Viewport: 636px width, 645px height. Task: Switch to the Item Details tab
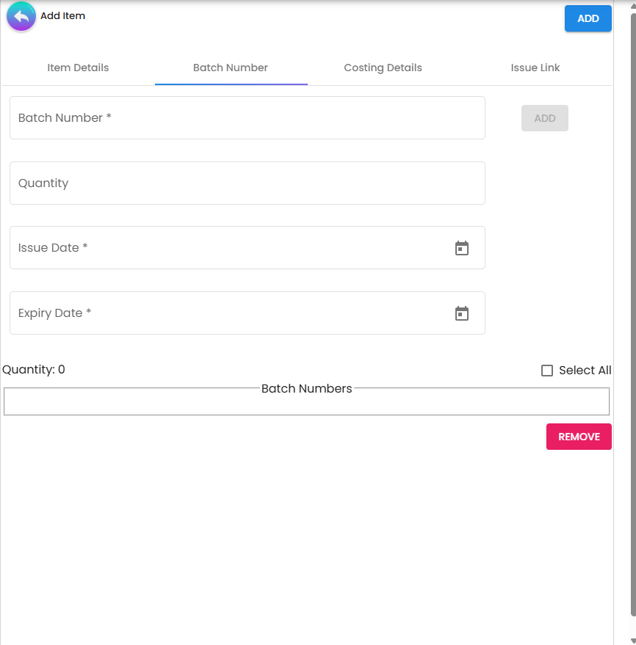pos(78,68)
